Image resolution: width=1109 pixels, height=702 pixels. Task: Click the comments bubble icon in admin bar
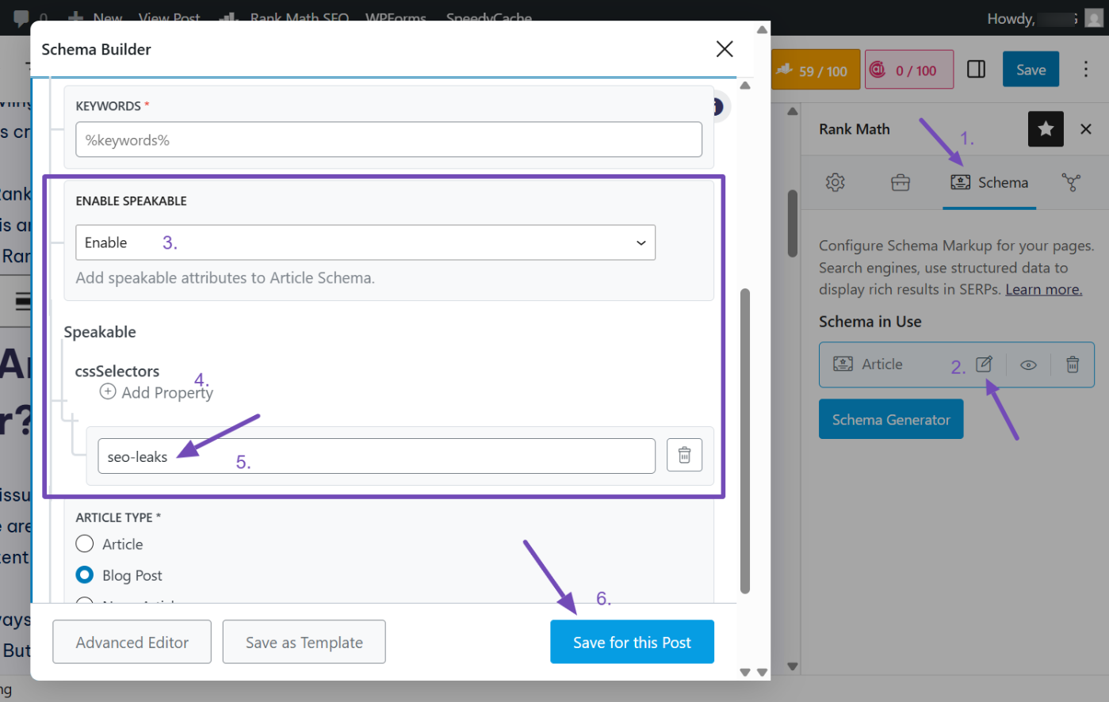(x=22, y=17)
